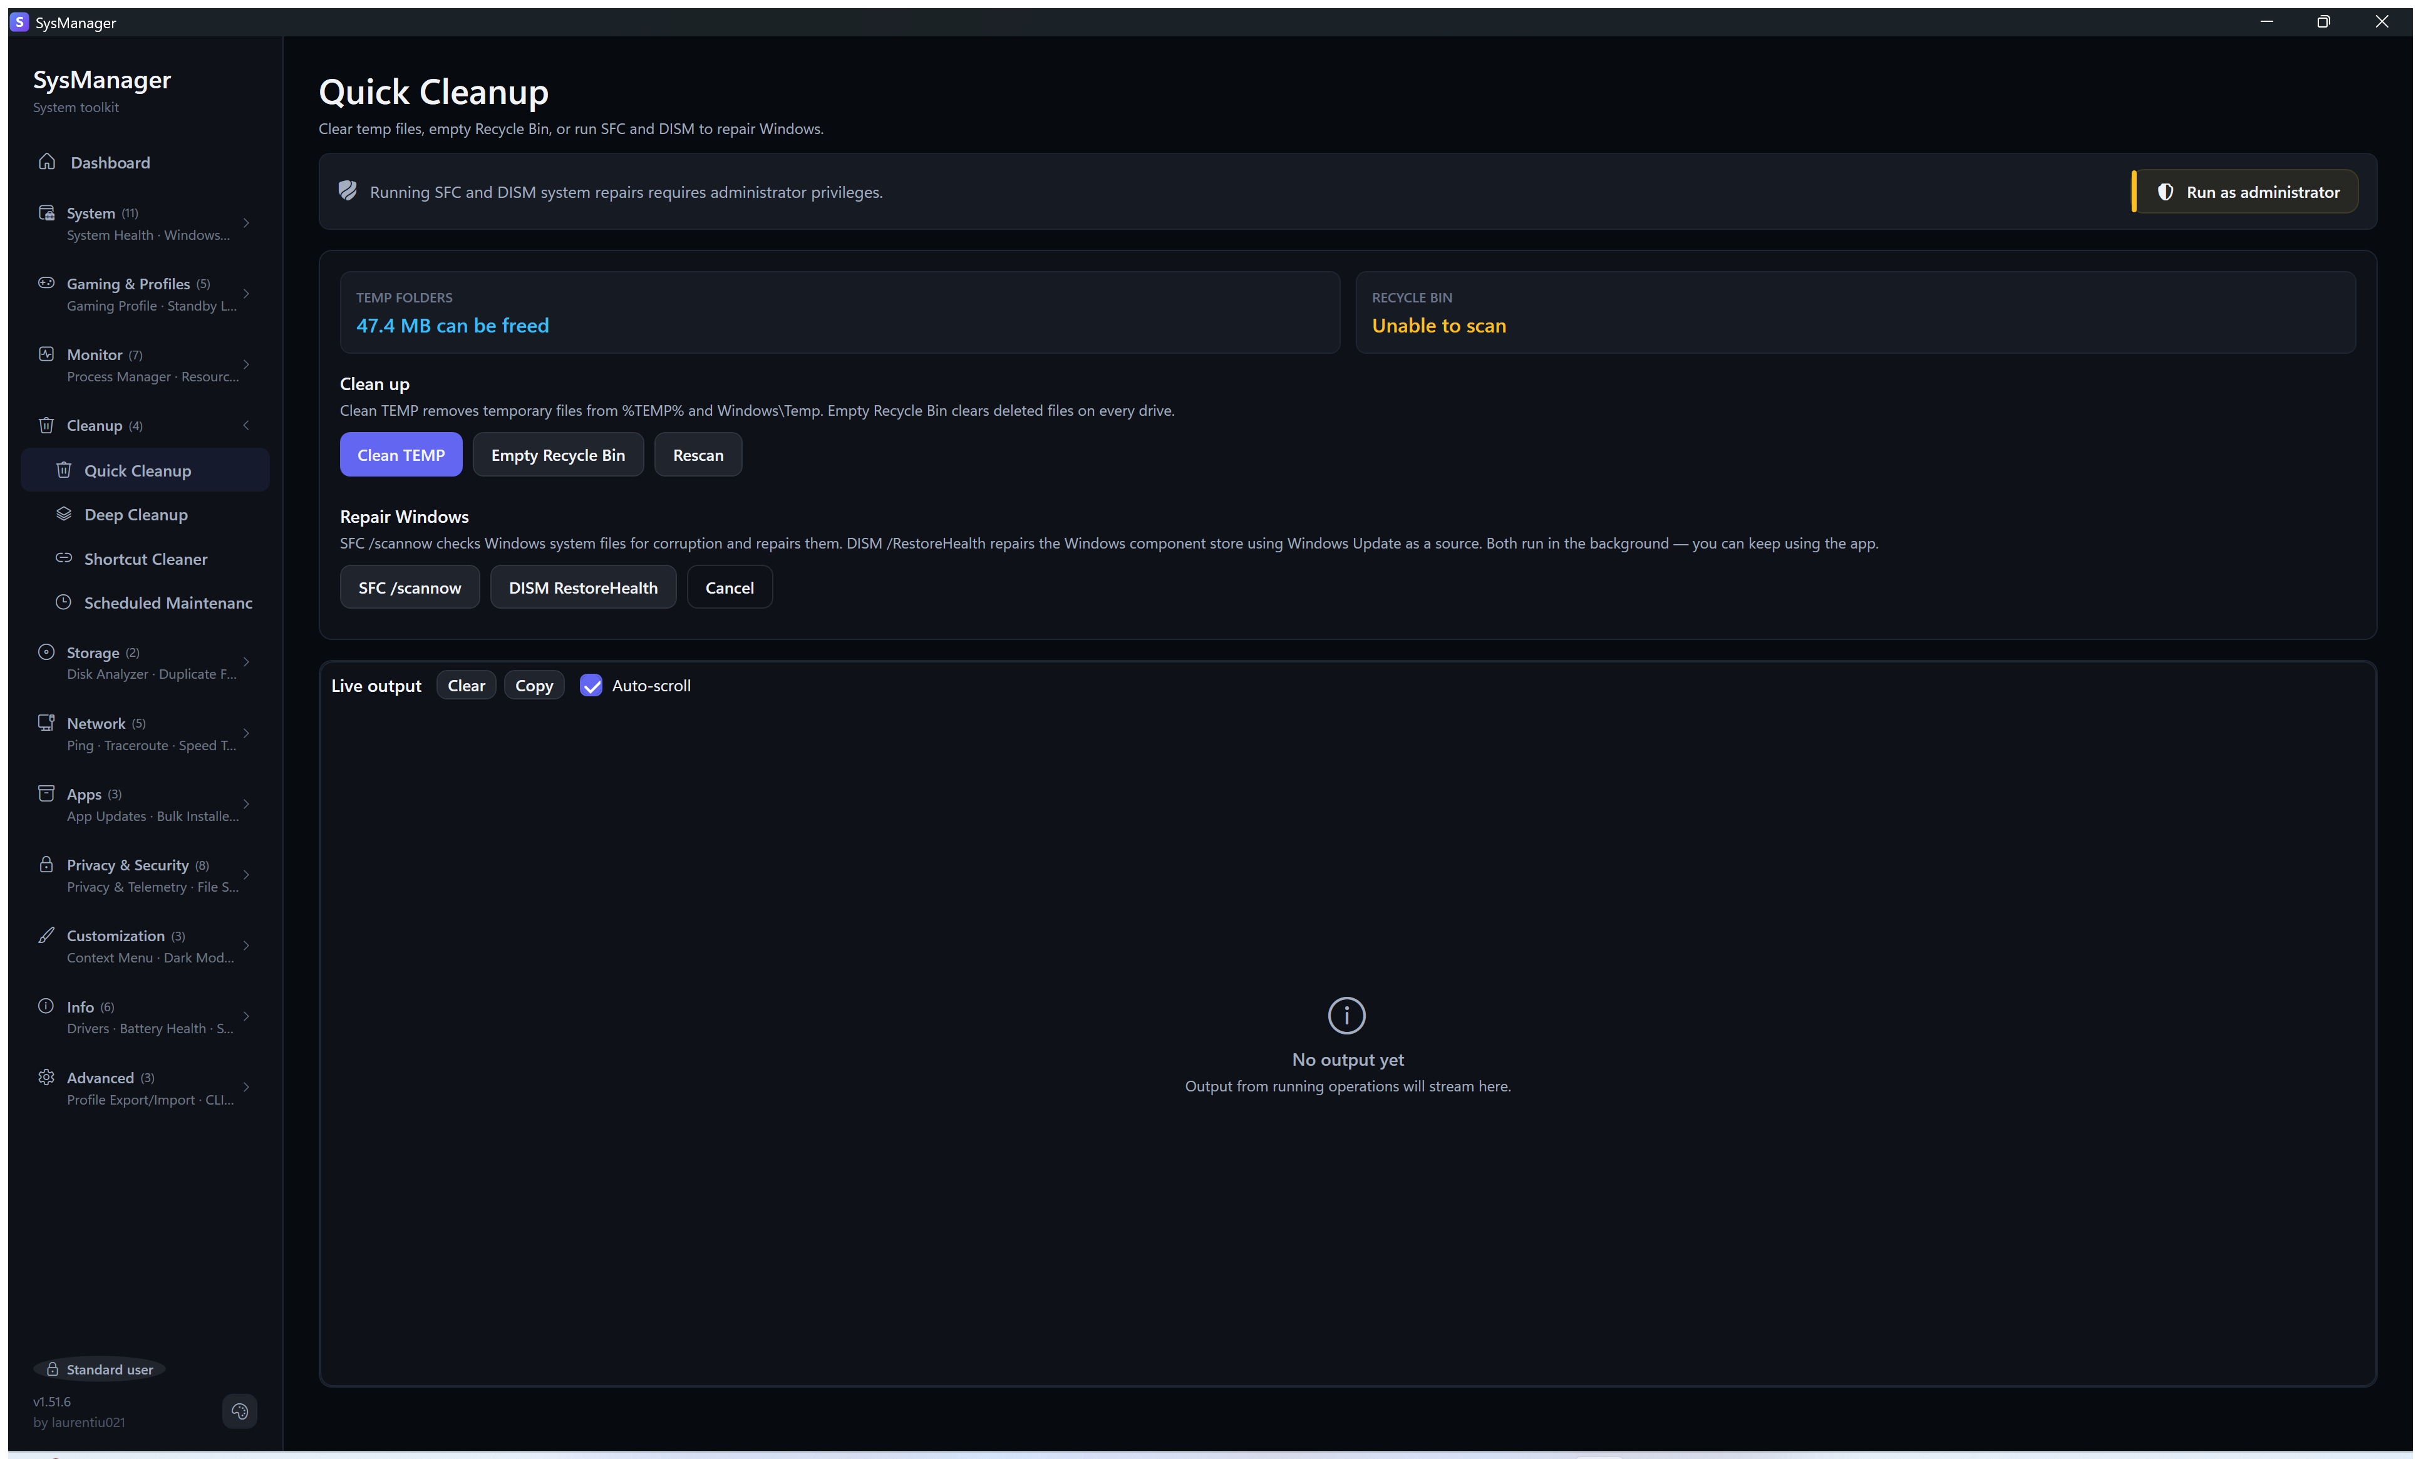This screenshot has width=2421, height=1459.
Task: Expand the Network section chevron
Action: (247, 733)
